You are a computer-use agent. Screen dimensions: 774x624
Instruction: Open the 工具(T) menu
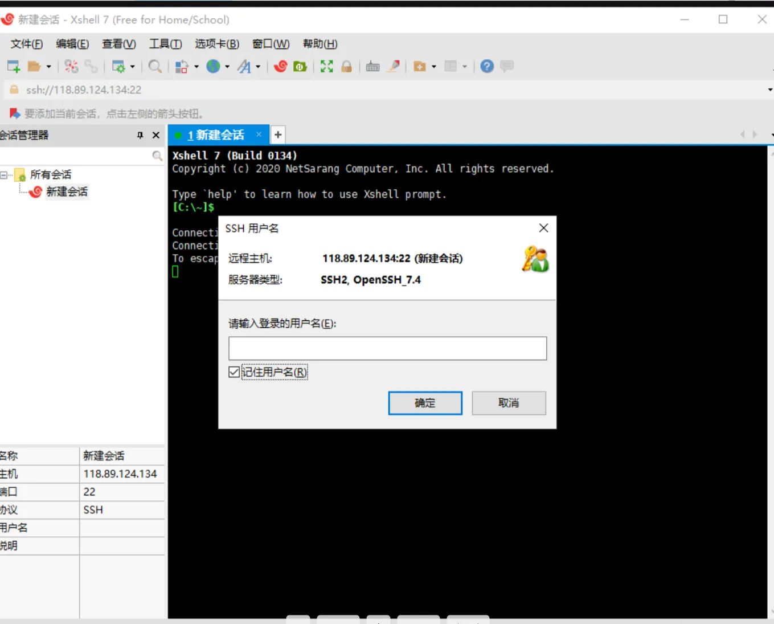click(x=165, y=44)
